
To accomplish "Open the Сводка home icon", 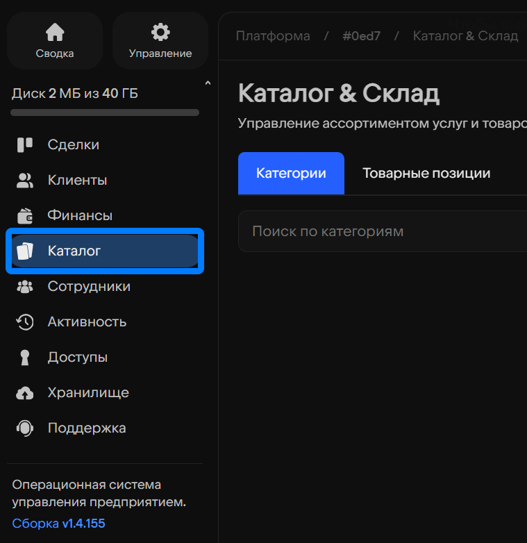I will (x=55, y=33).
